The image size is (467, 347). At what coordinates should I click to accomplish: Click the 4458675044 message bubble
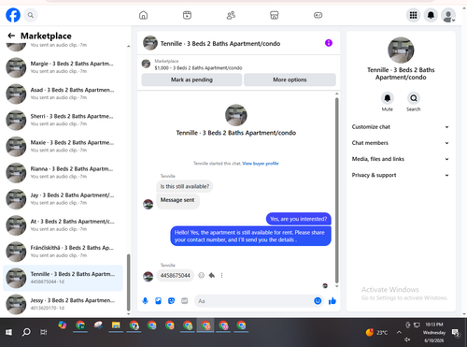(x=175, y=276)
